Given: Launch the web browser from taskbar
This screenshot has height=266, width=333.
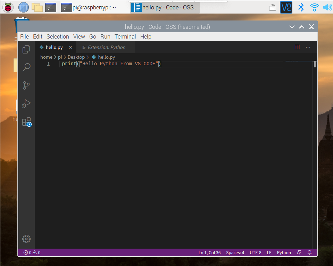Looking at the screenshot, I should point(23,8).
